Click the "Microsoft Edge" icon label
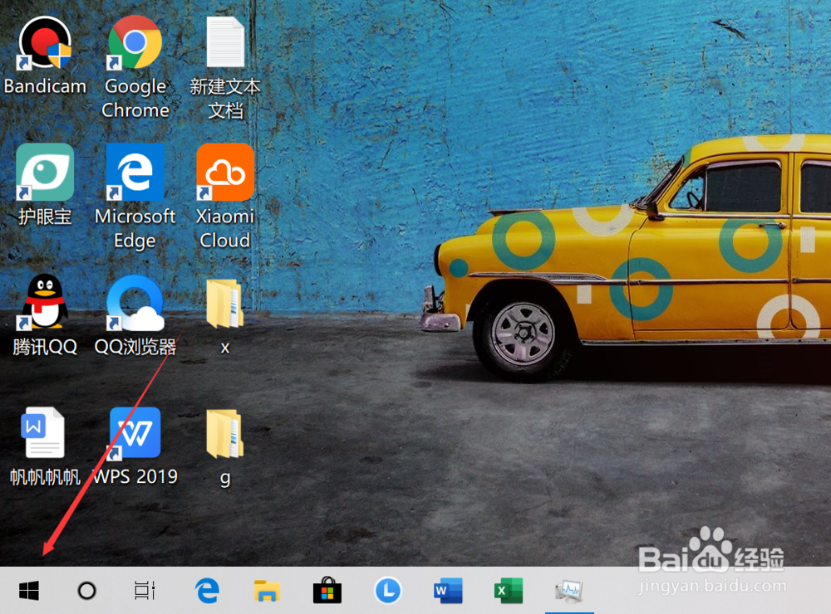Screen dimensions: 831x614 pos(135,228)
